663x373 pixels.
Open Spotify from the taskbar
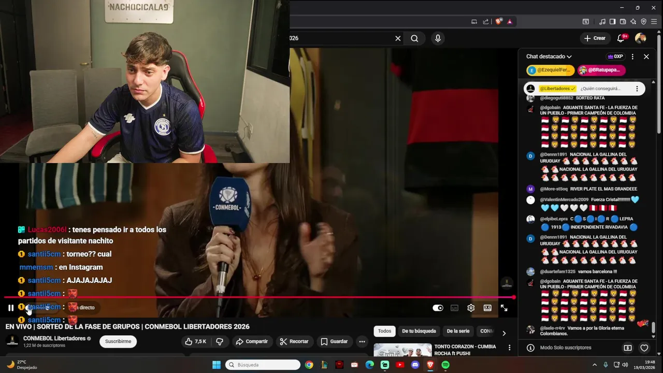[445, 365]
